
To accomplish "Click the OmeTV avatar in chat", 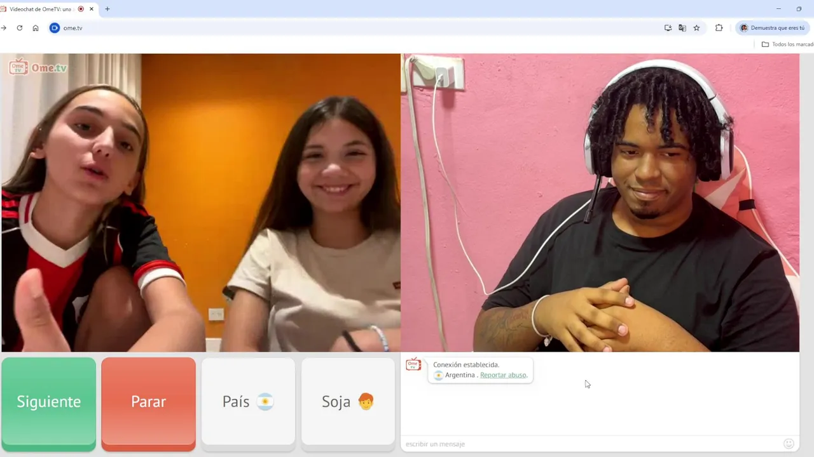I will pyautogui.click(x=413, y=364).
